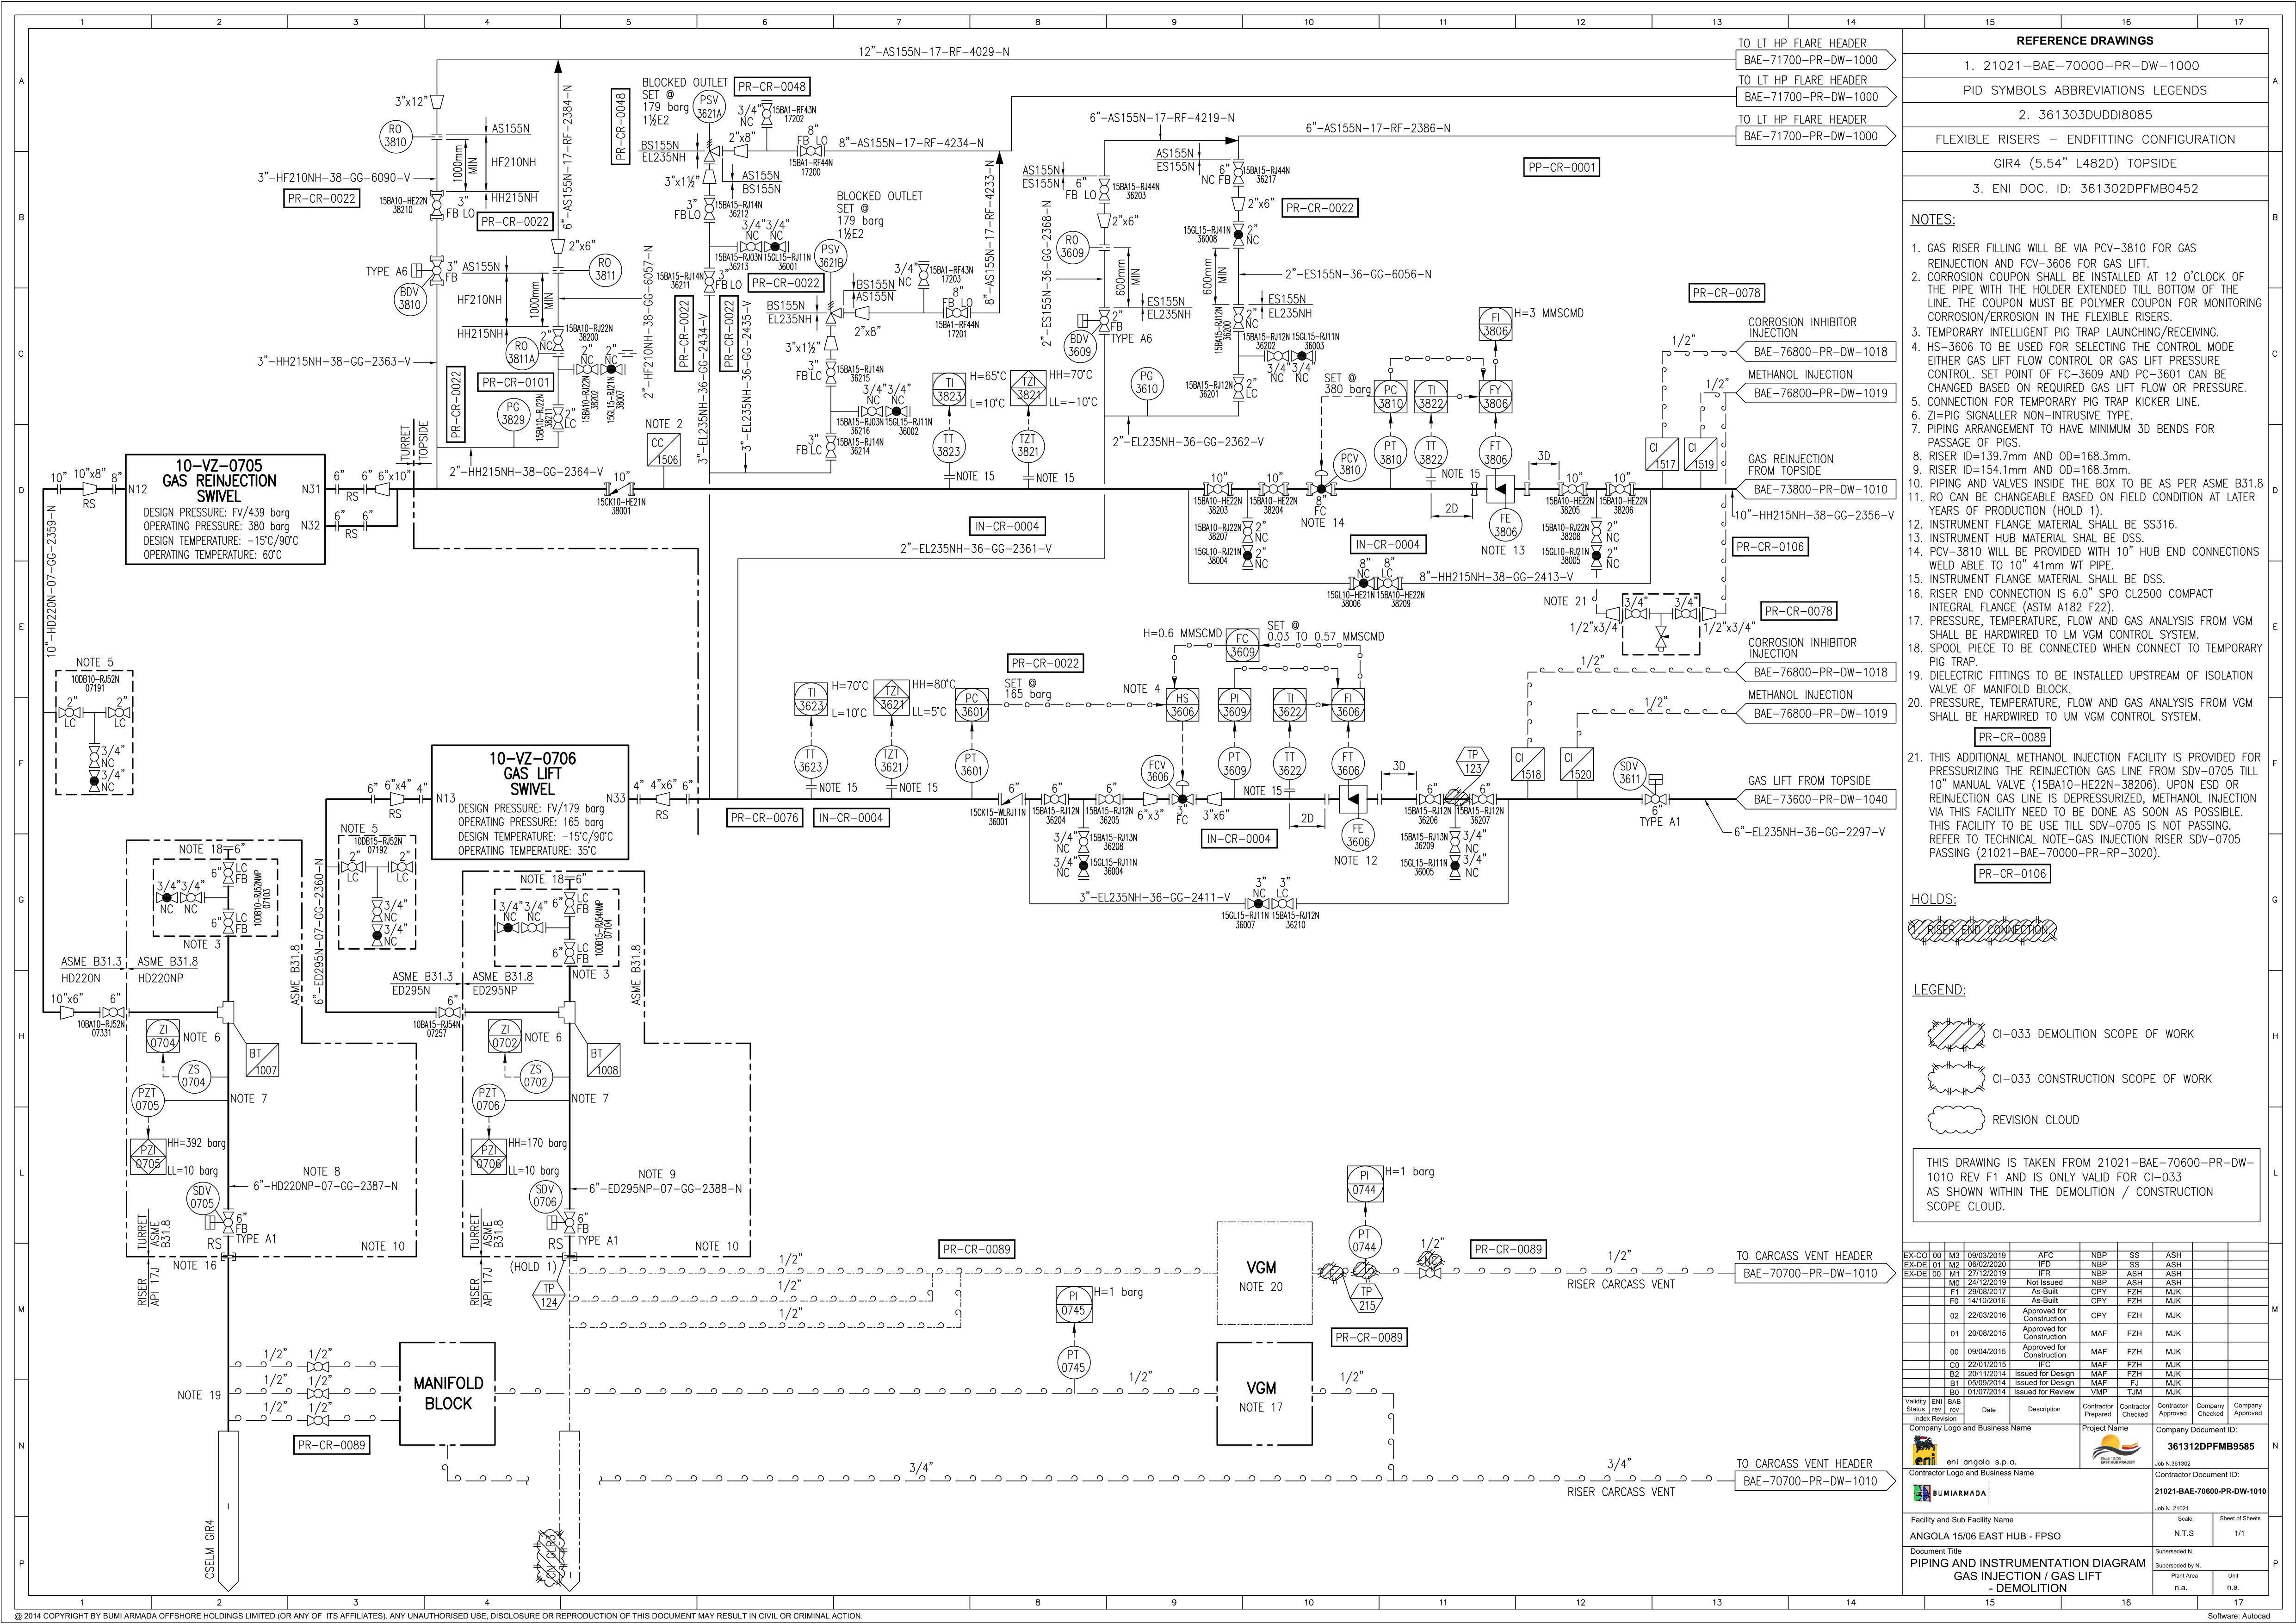This screenshot has width=2296, height=1624.
Task: Select the REFERENCE DRAWINGS heading
Action: coord(2085,41)
